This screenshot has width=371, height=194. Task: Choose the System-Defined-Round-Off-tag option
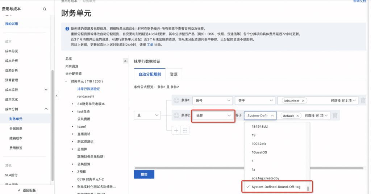click(x=275, y=187)
